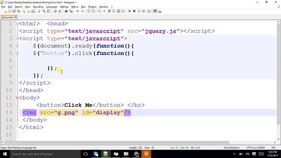Open the Task View taskbar icon

pyautogui.click(x=86, y=154)
